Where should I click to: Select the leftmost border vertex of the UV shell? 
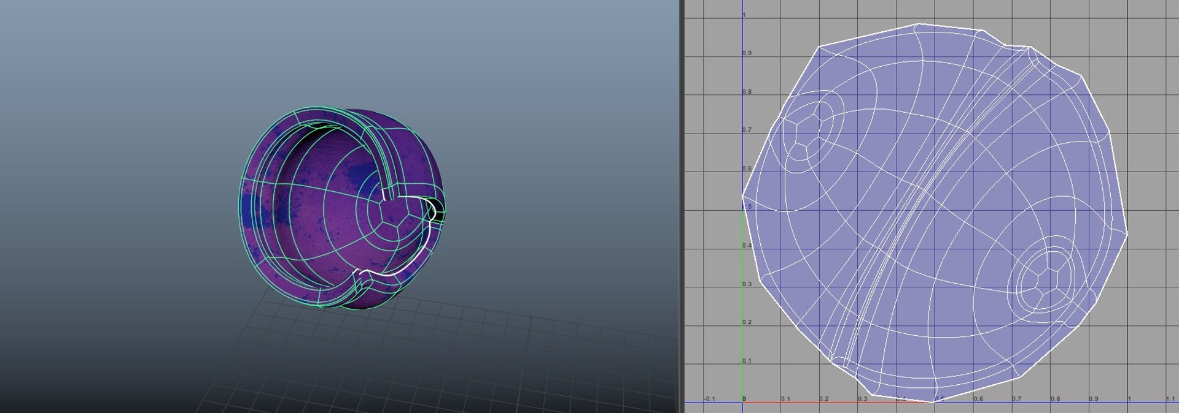(742, 196)
